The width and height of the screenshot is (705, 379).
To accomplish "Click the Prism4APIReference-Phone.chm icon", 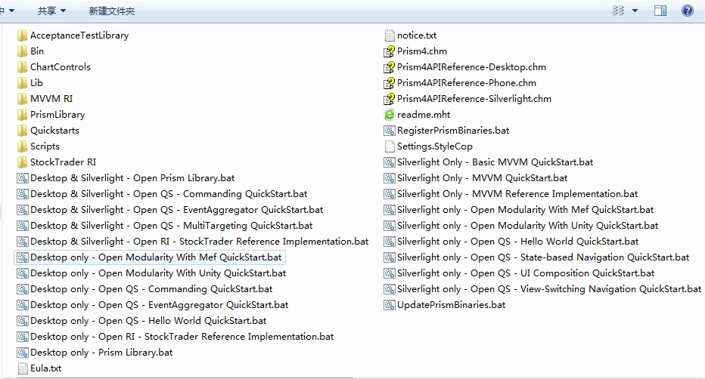I will point(390,83).
